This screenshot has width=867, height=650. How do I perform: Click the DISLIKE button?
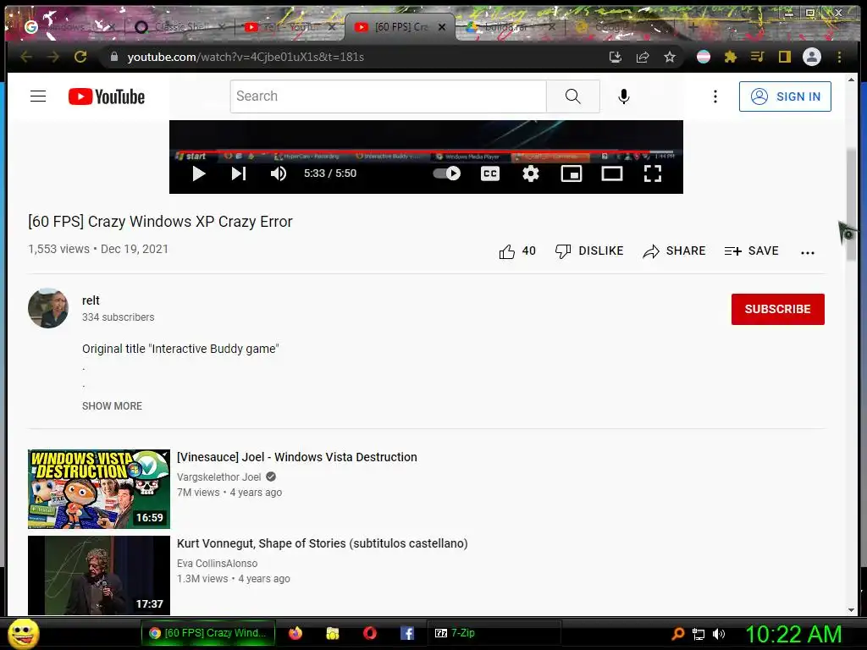click(x=589, y=251)
